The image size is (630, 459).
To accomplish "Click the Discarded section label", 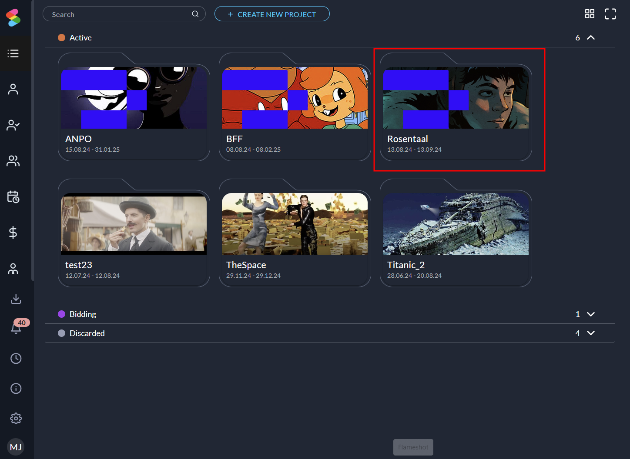I will (x=87, y=333).
